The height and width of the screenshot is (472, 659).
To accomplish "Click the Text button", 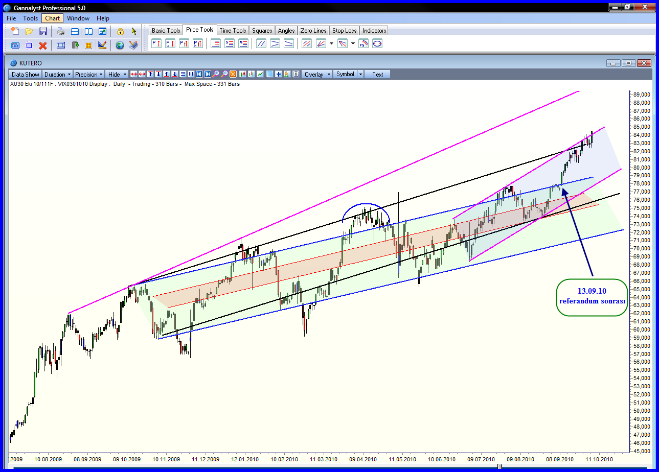I will coord(377,74).
